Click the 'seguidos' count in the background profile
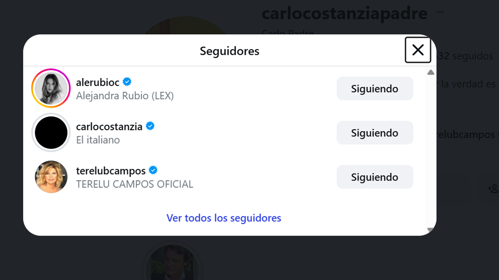 (x=468, y=56)
